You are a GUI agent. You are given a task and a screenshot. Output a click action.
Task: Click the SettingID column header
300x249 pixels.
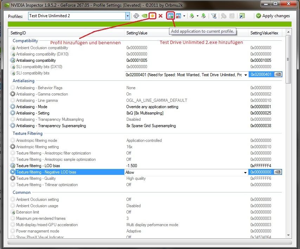tap(66, 33)
